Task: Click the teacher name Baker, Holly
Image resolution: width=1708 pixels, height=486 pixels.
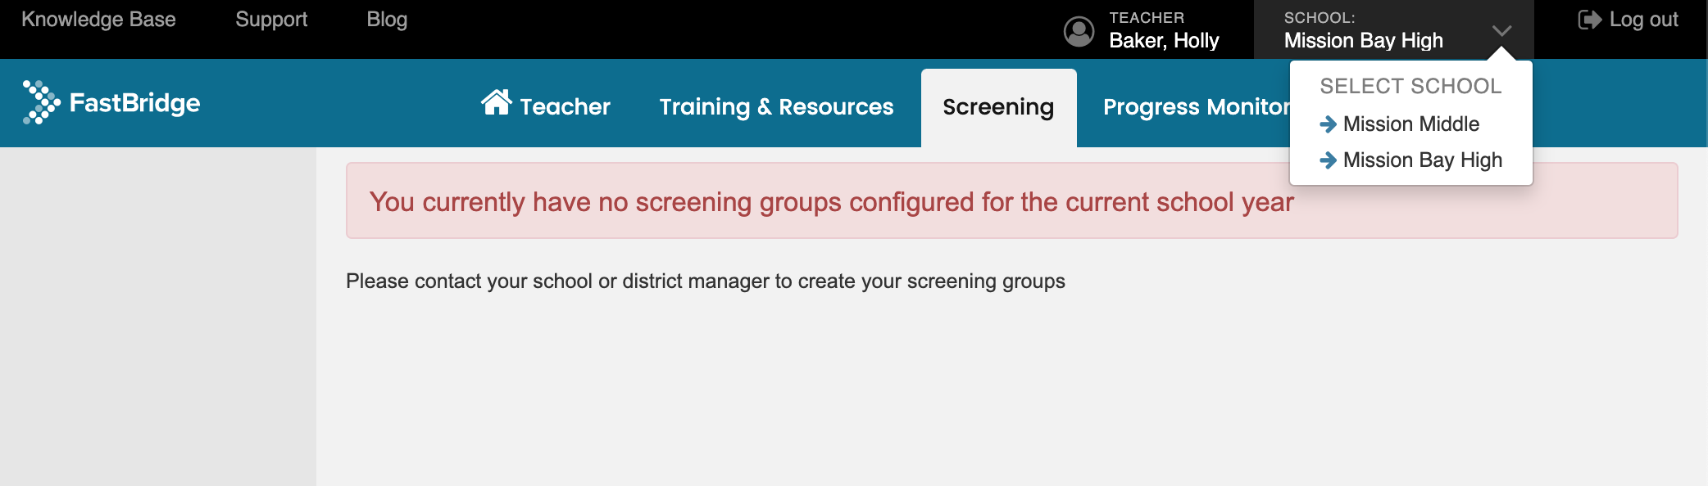Action: coord(1164,40)
